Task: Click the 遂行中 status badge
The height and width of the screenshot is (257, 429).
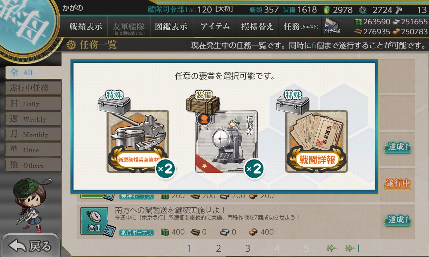Action: [x=398, y=183]
